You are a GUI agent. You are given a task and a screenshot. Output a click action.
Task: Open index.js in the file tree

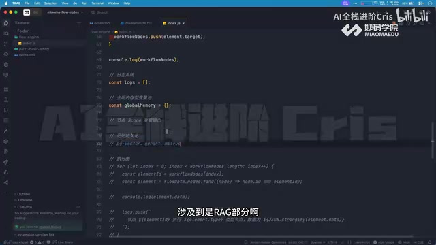coord(29,43)
